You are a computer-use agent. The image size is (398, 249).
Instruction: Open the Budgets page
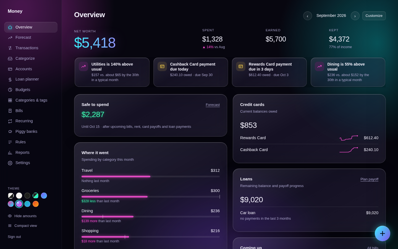tap(31, 90)
